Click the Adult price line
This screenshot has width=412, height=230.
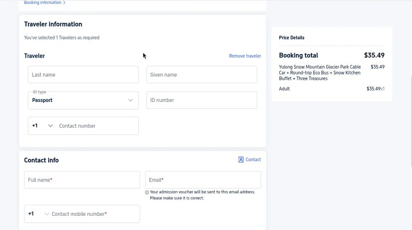331,89
